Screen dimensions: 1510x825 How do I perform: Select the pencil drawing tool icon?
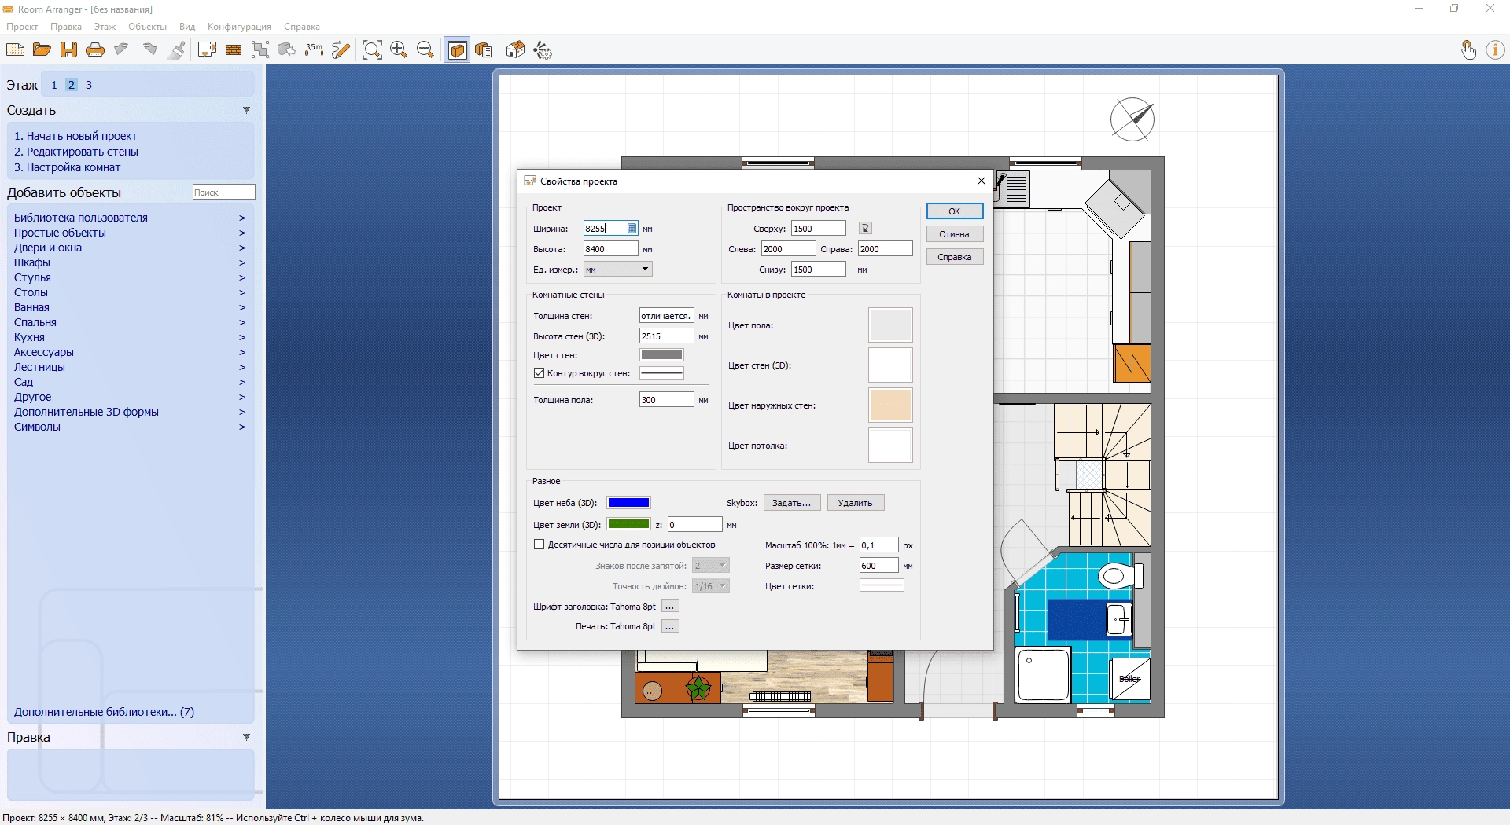pos(341,50)
